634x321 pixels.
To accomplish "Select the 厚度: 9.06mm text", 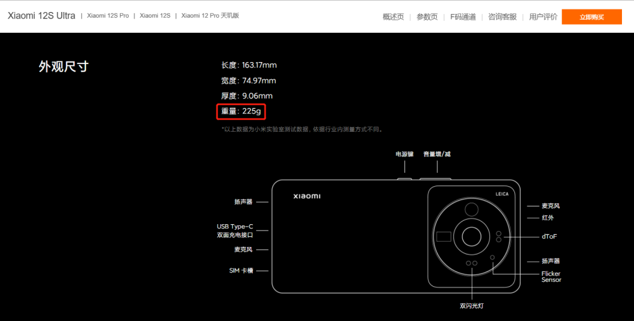I will point(247,96).
